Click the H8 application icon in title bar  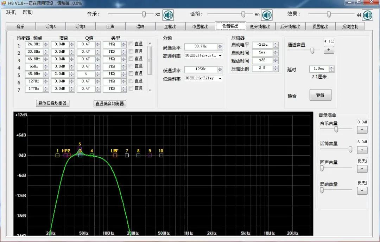4,3
